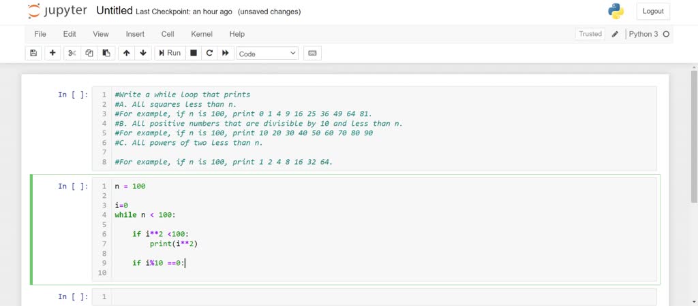This screenshot has height=306, width=698.
Task: Restart kernel and run all cells icon
Action: pos(225,53)
